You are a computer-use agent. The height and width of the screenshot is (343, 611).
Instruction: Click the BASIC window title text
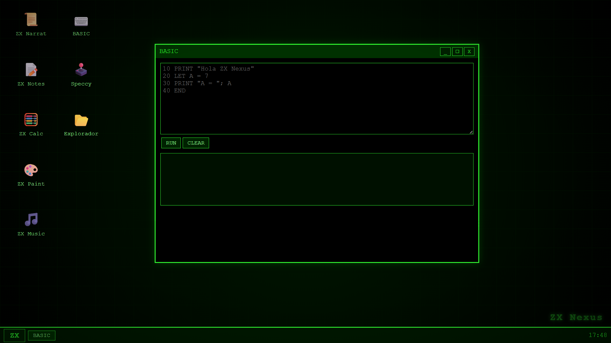pyautogui.click(x=169, y=51)
